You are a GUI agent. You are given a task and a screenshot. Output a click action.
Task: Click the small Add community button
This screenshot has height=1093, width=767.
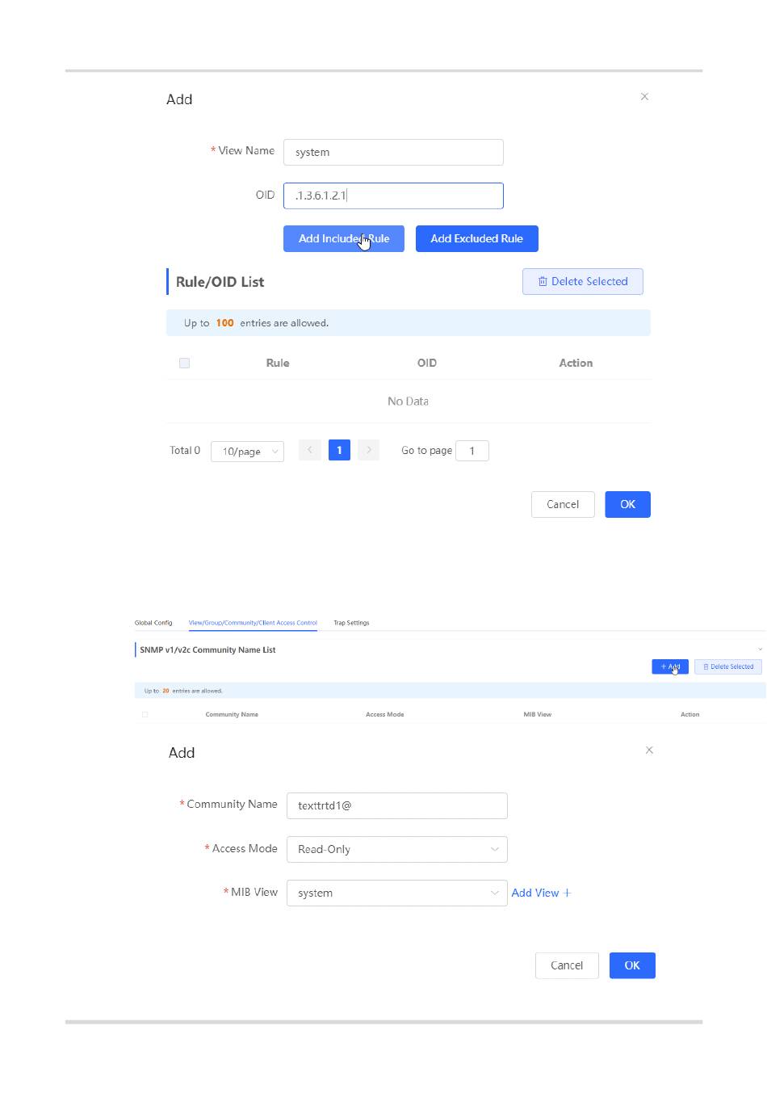coord(670,666)
